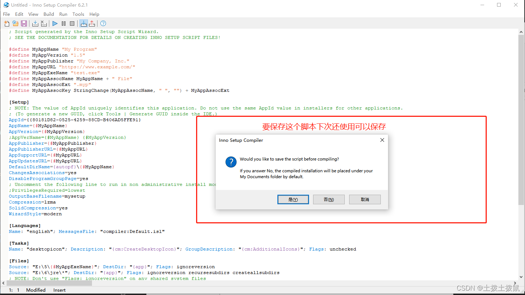Click the '#define MyAppURL' line

(72, 67)
